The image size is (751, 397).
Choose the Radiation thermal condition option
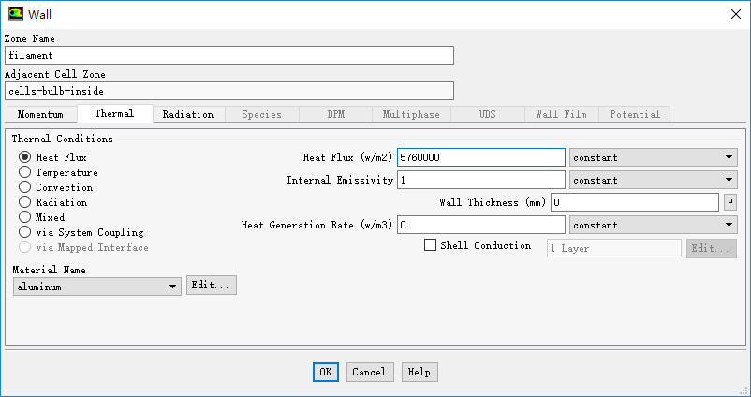(x=25, y=202)
